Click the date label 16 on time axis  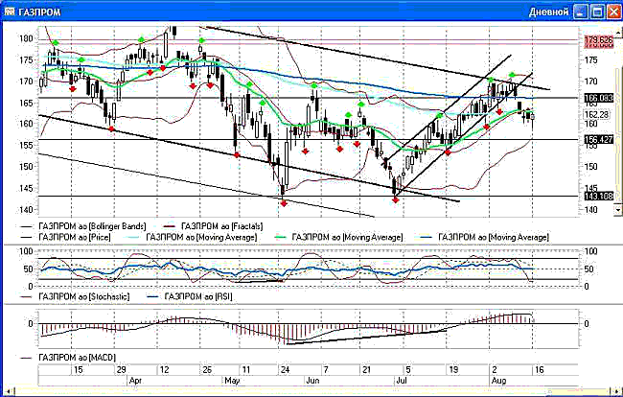539,370
